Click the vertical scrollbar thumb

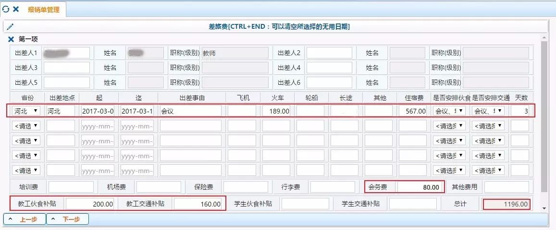pyautogui.click(x=544, y=116)
